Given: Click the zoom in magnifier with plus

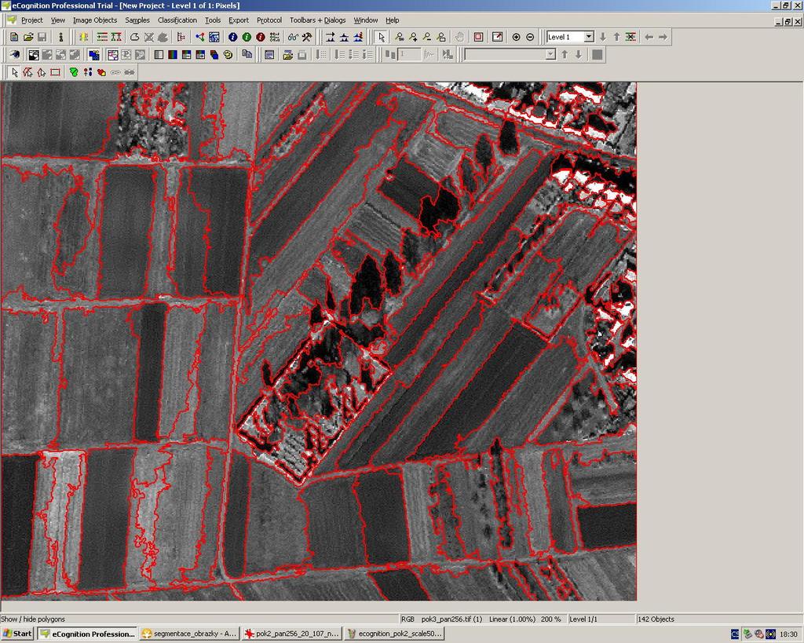Looking at the screenshot, I should point(413,37).
